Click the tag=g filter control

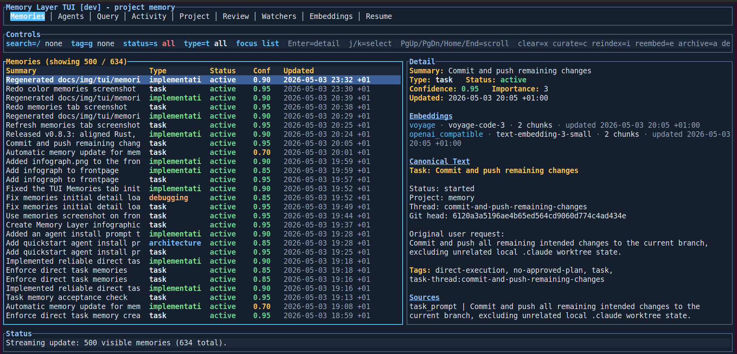[93, 43]
